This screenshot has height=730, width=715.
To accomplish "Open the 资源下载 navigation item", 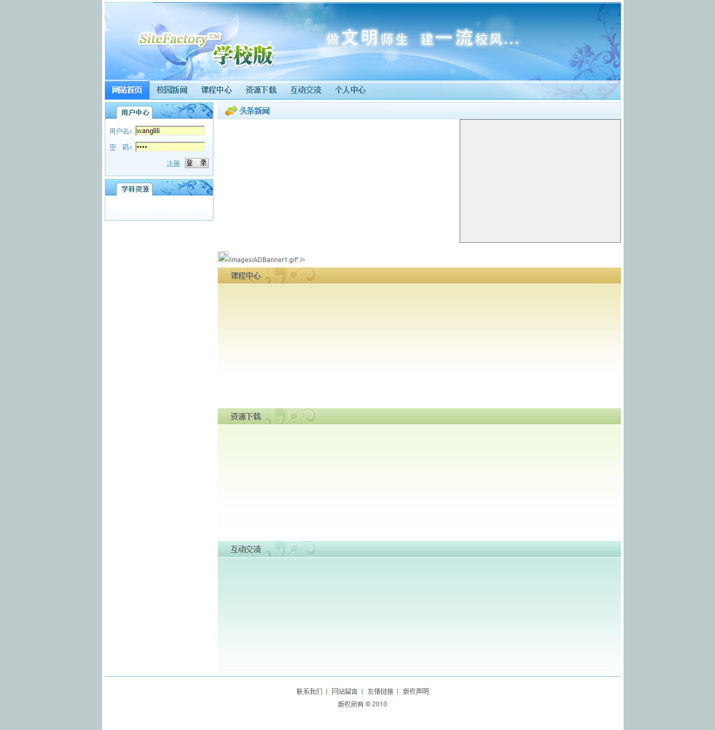I will (261, 90).
